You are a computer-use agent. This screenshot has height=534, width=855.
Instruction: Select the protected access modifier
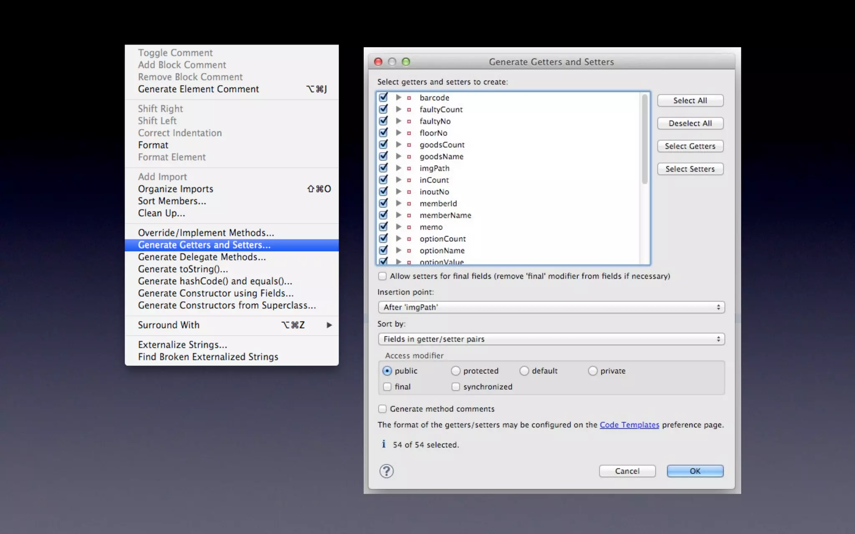point(455,371)
